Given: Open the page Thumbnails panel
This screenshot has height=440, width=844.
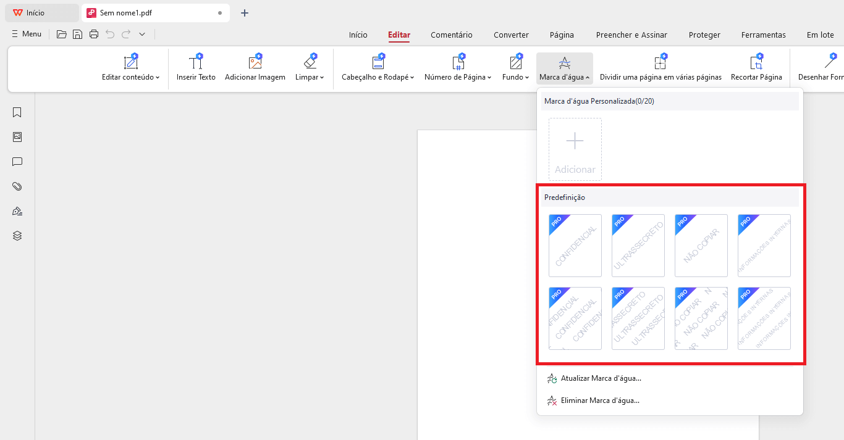Looking at the screenshot, I should (x=17, y=137).
